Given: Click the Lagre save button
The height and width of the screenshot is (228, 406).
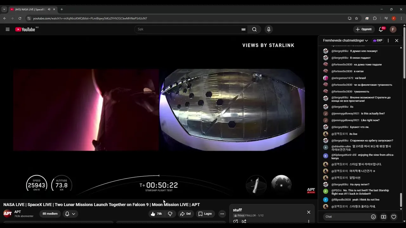Looking at the screenshot, I should (x=205, y=214).
